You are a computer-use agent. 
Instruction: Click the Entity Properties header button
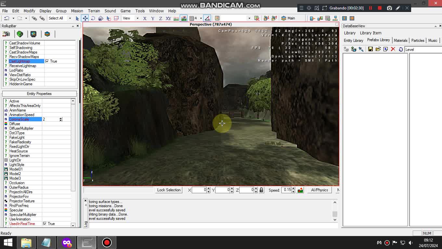39,94
